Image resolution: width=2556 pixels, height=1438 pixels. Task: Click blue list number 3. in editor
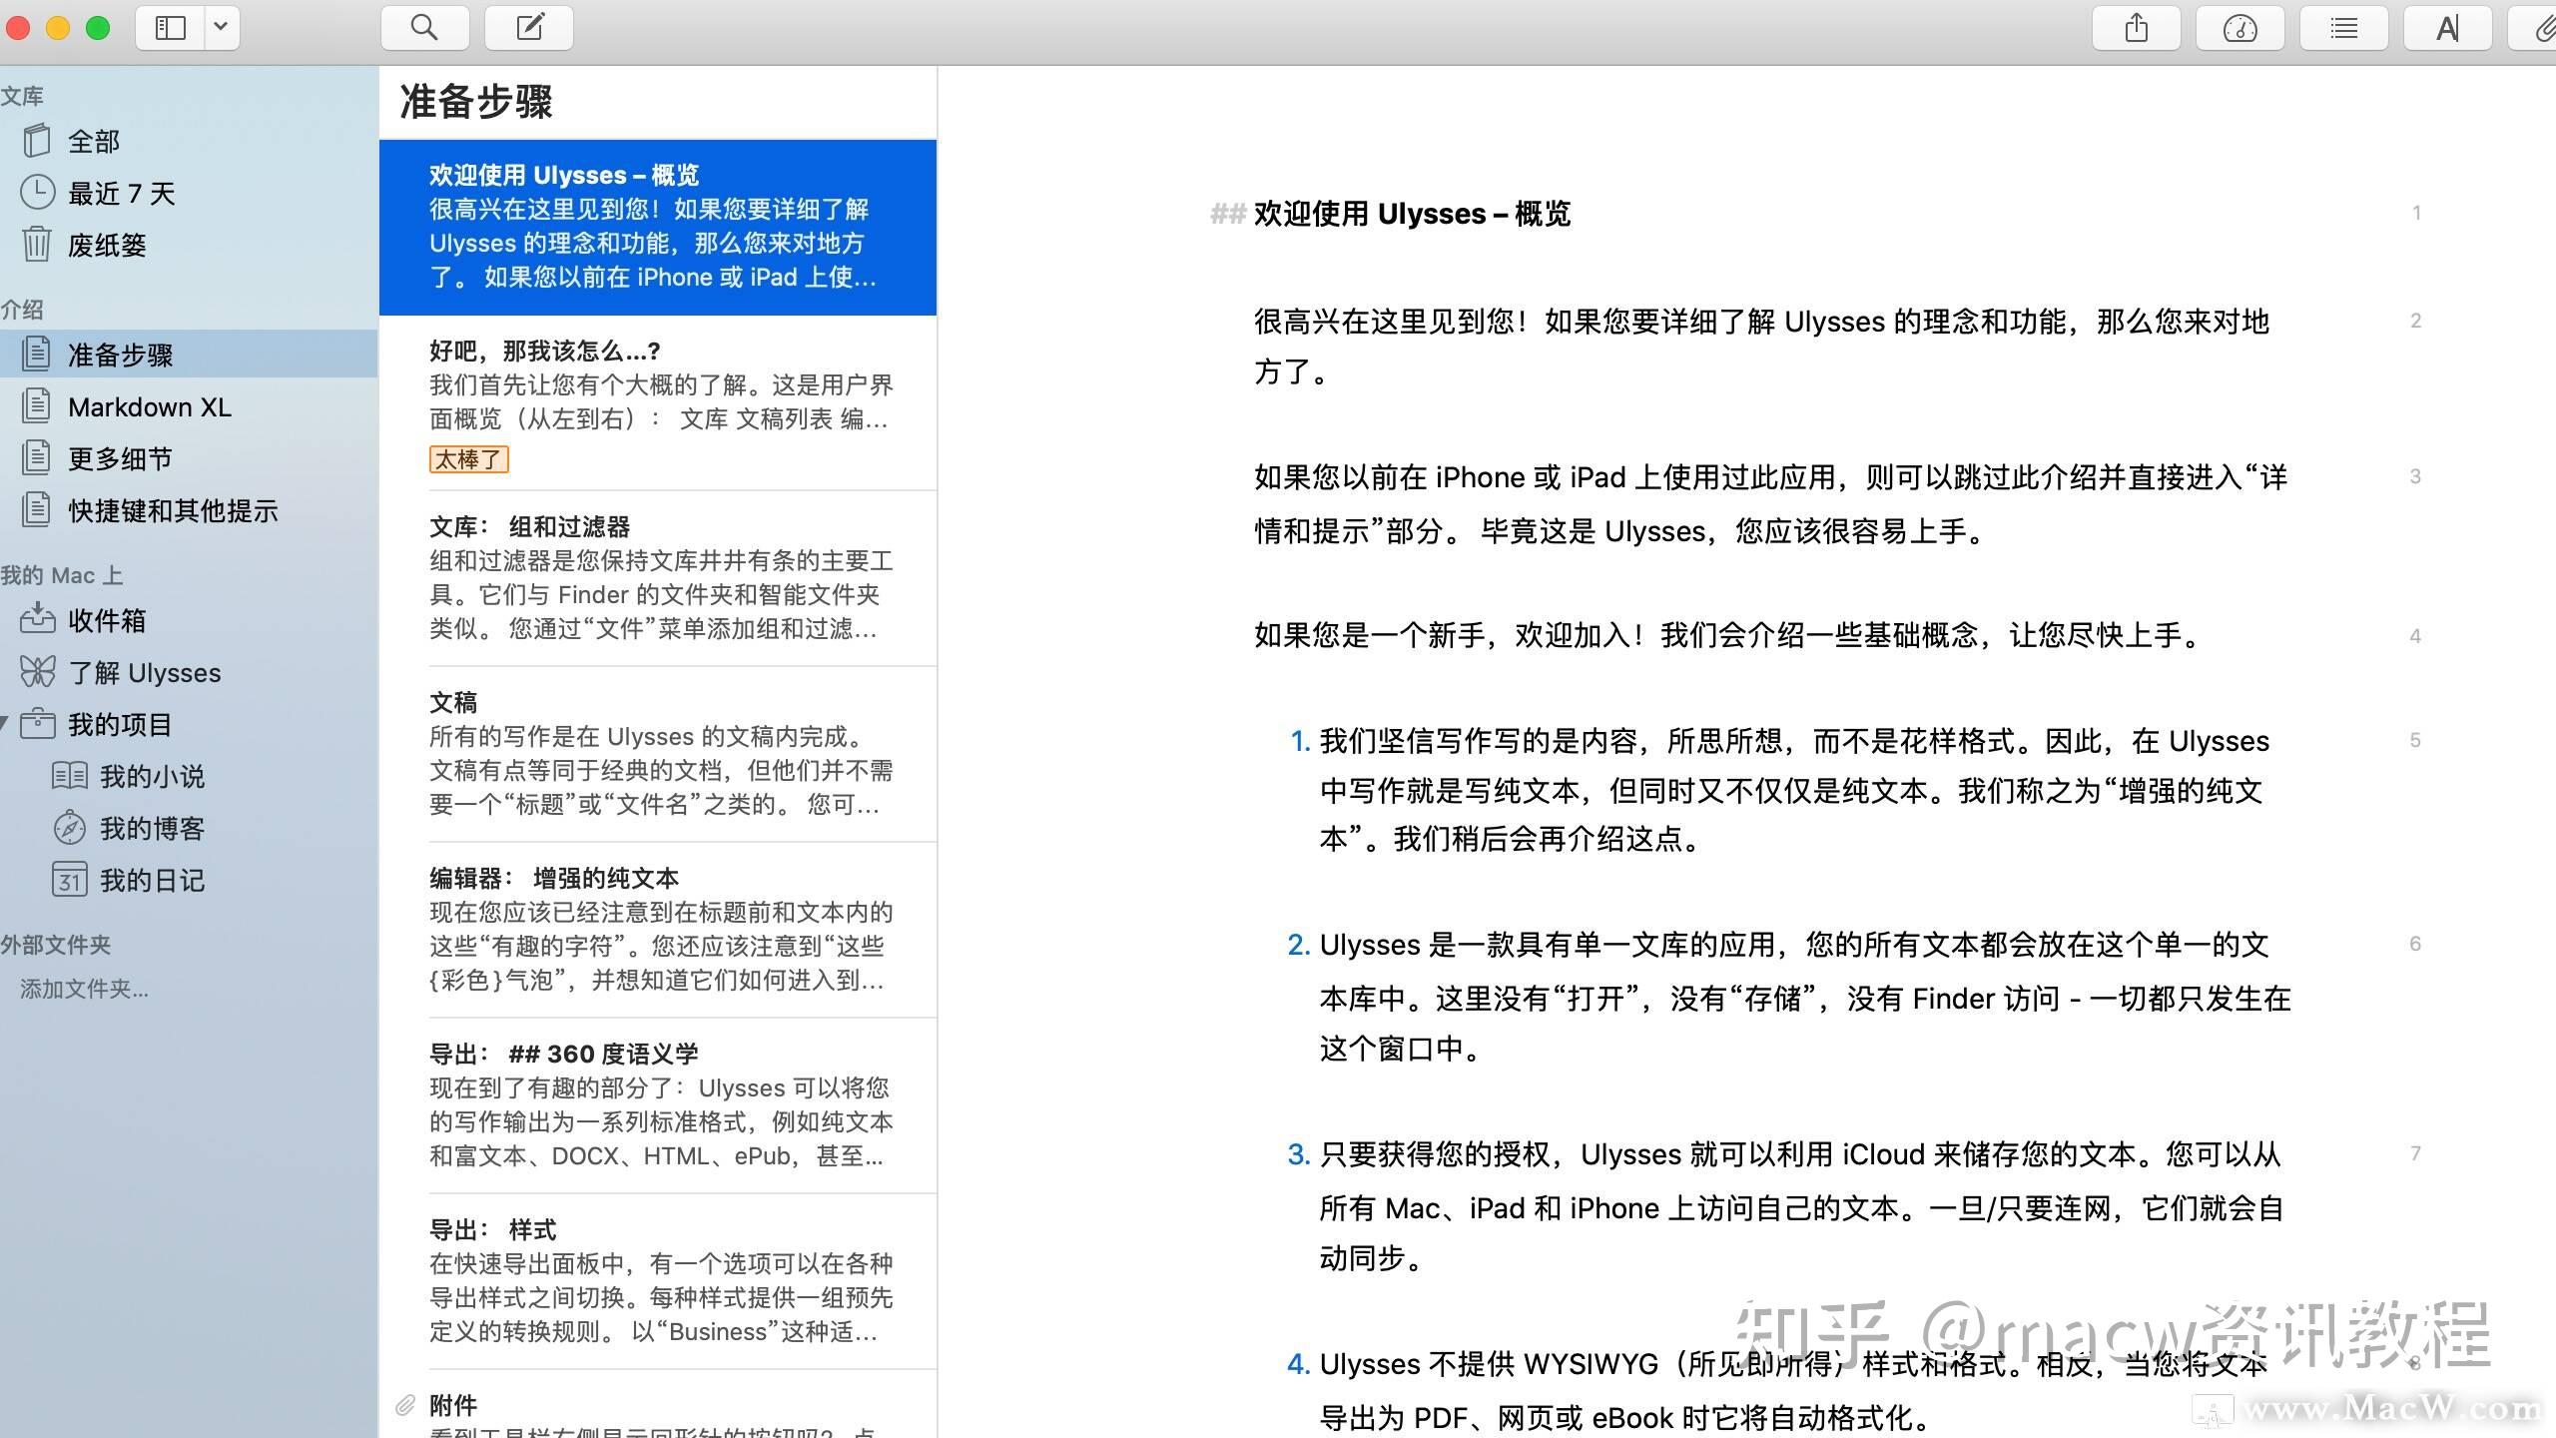[1299, 1154]
